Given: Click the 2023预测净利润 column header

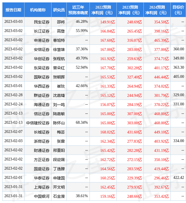Looking at the screenshot, I should [130, 10].
